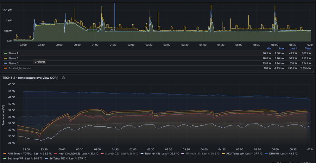Toggle Return(+1.5) series visibility
316x163 pixels.
tap(153, 154)
